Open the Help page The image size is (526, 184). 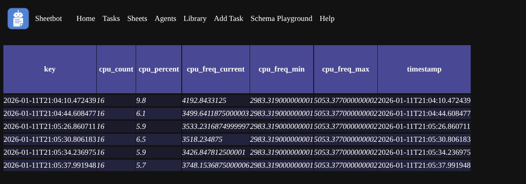pos(327,18)
